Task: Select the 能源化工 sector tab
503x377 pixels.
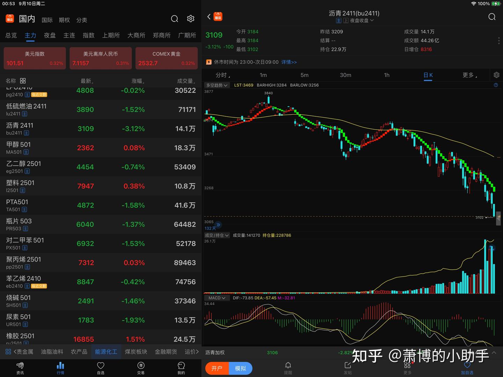Action: pos(106,351)
